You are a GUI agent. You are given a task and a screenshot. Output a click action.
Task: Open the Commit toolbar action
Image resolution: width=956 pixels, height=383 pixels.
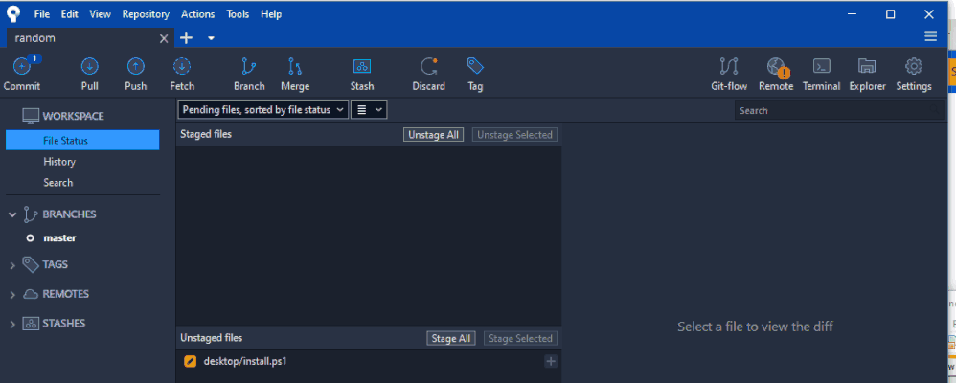point(22,73)
